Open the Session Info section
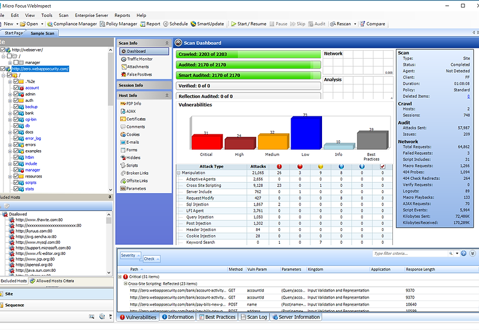 [144, 86]
